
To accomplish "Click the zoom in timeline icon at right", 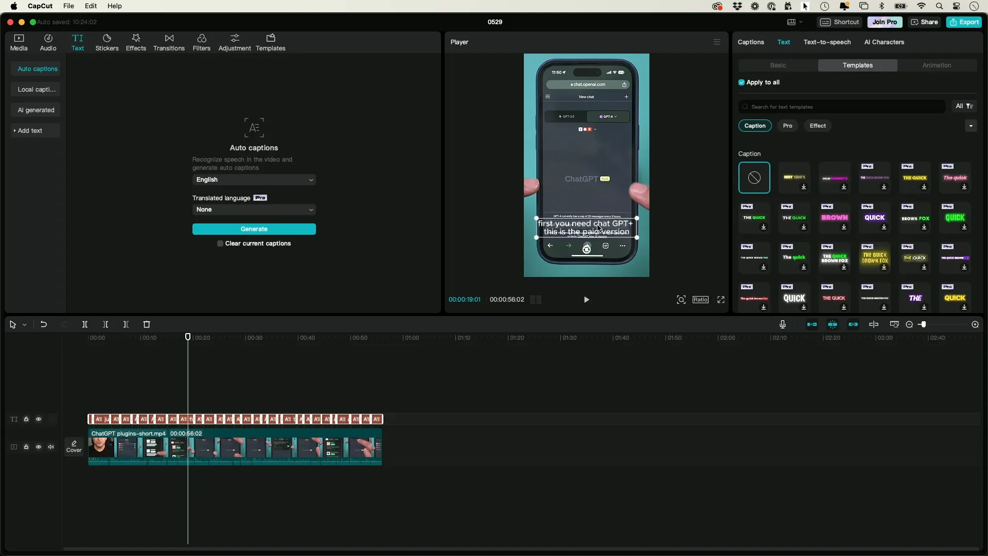I will click(x=975, y=324).
